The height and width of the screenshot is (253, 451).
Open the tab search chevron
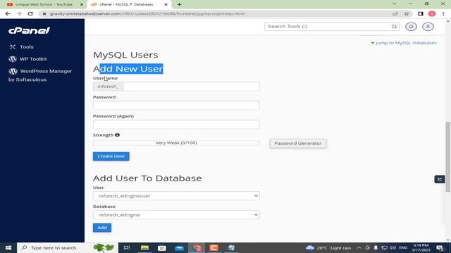395,4
